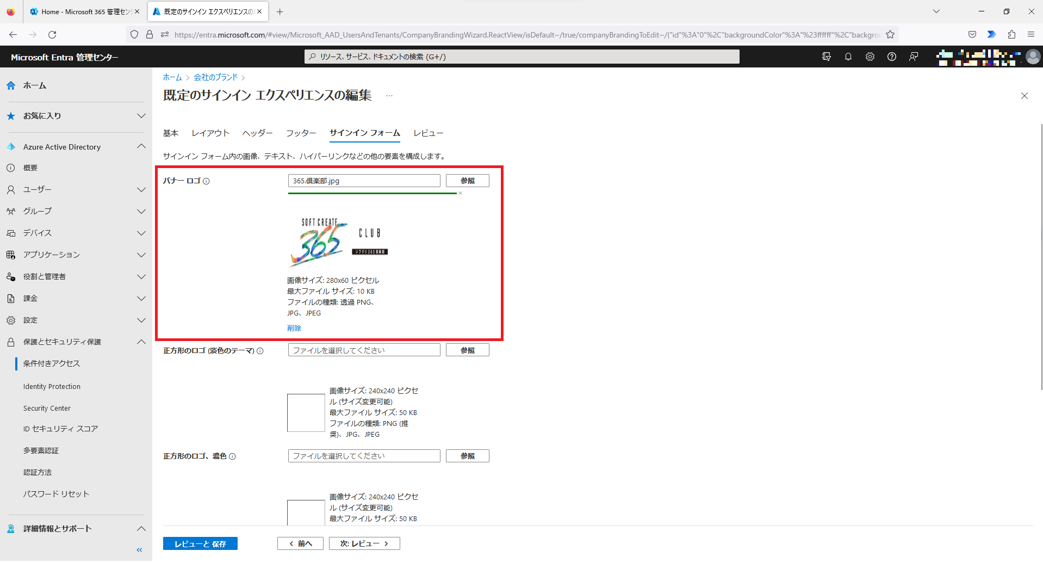Select the サインイン フォーム tab
Viewport: 1043px width, 563px height.
click(x=365, y=133)
